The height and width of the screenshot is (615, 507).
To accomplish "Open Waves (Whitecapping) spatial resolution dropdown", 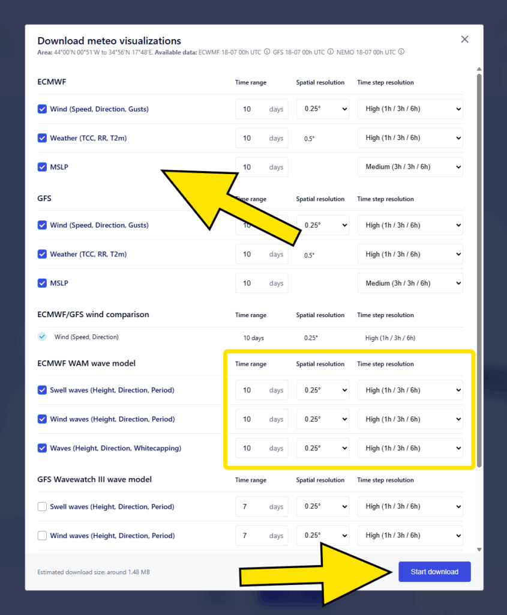I will point(323,448).
